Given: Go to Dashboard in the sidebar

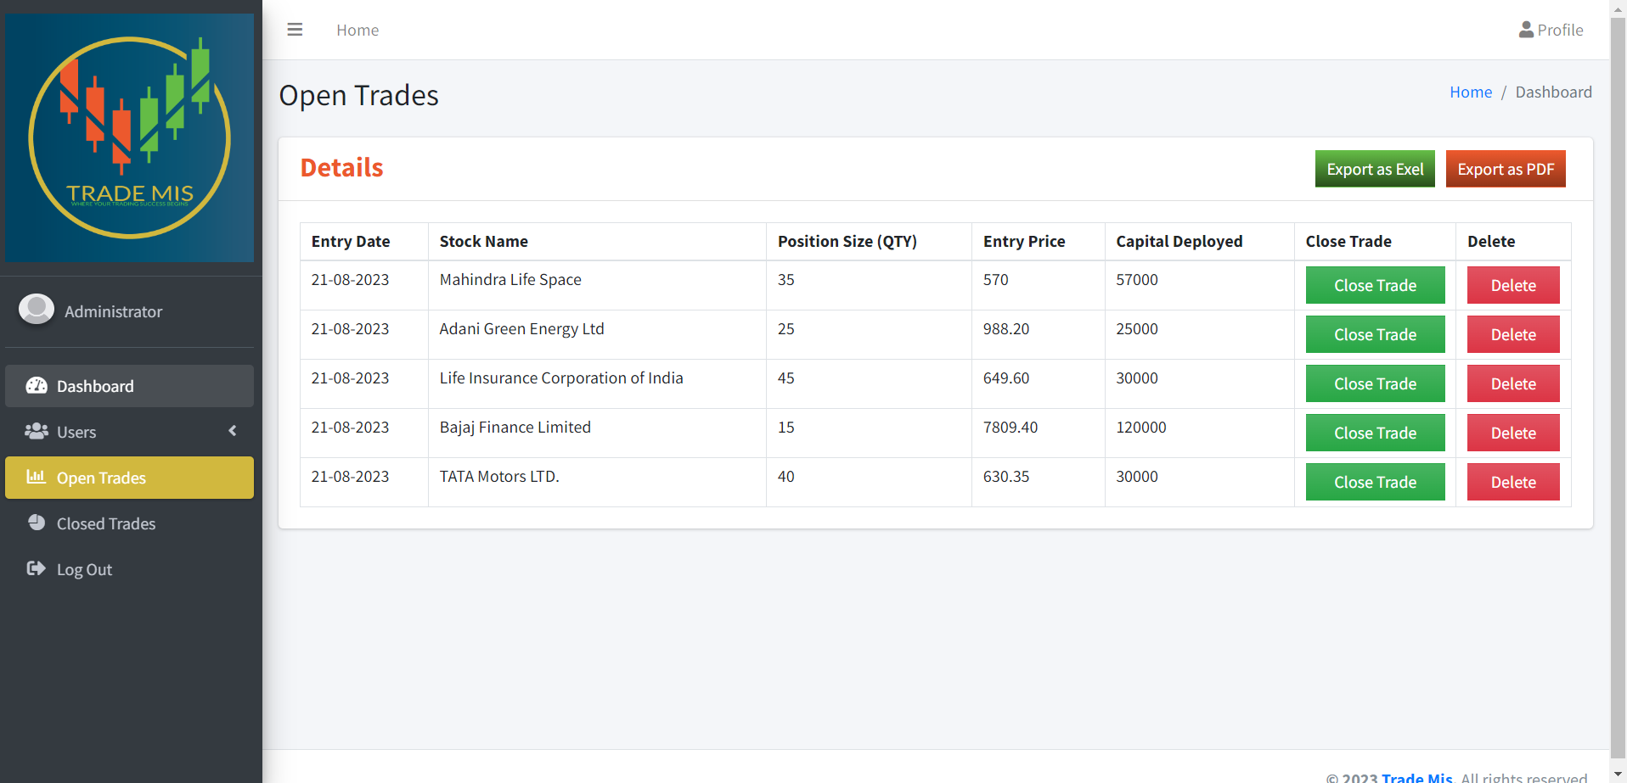Looking at the screenshot, I should tap(95, 386).
